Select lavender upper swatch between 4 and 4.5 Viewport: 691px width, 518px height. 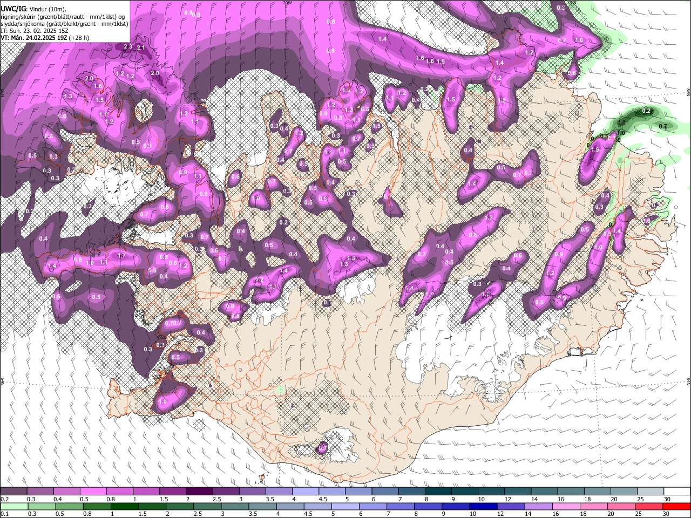click(x=306, y=491)
